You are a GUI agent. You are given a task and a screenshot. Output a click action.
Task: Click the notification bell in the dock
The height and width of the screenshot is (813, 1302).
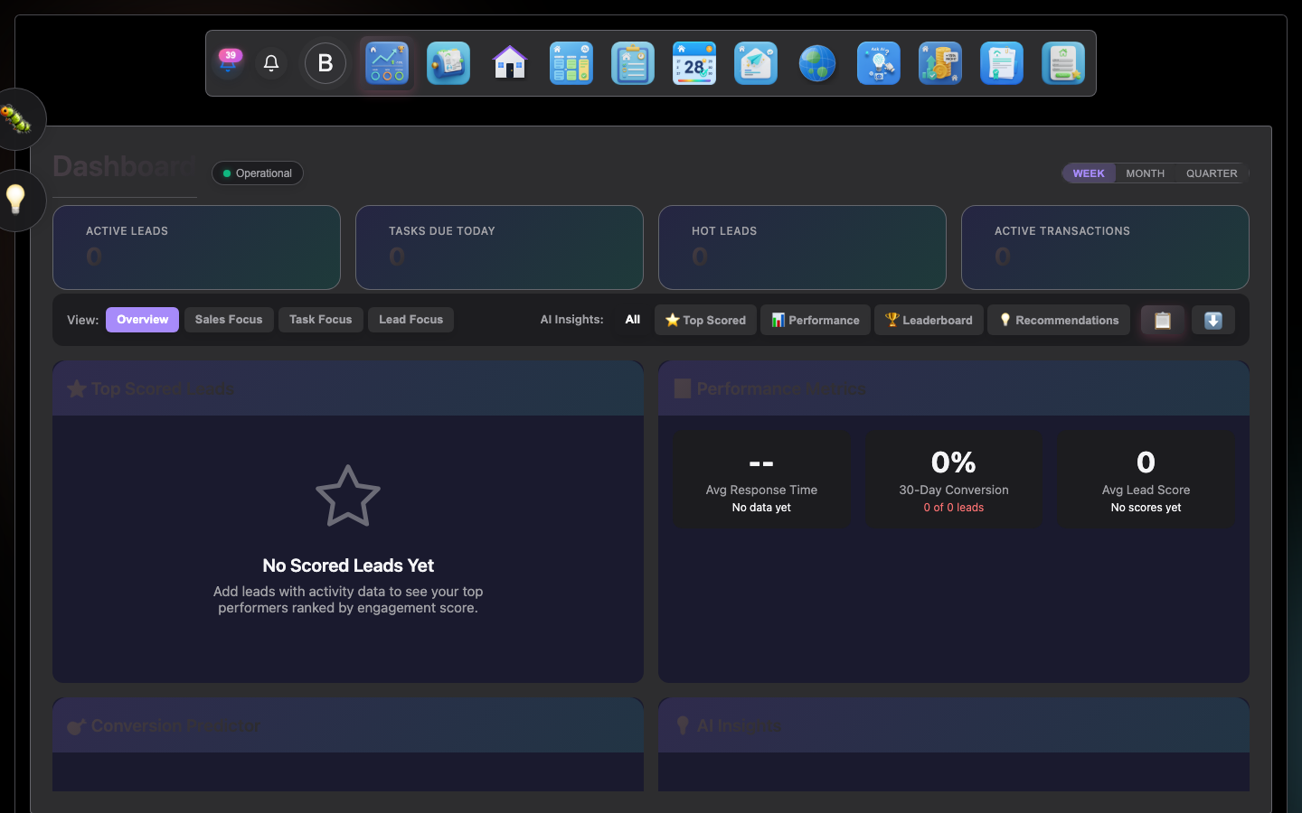[x=270, y=63]
